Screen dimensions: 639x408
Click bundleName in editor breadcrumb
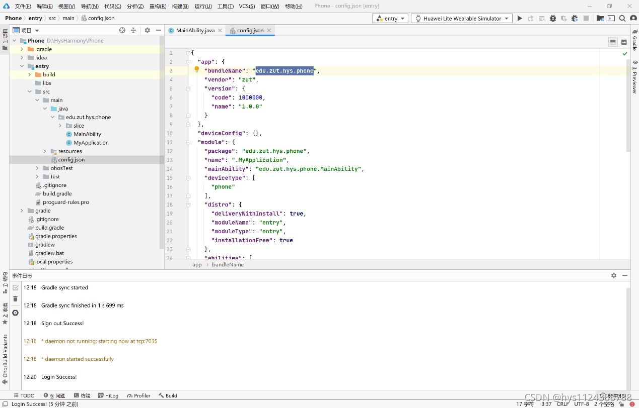click(x=228, y=265)
